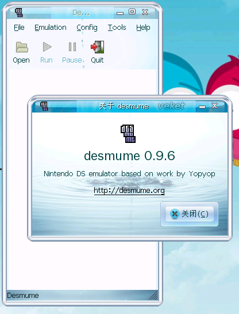Open the File menu
This screenshot has width=239, height=314.
19,28
